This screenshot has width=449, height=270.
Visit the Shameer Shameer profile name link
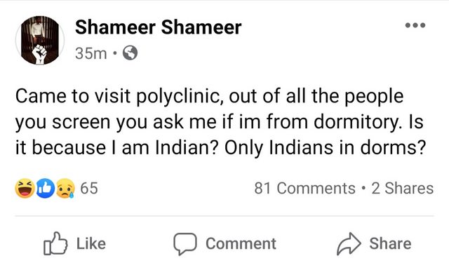point(158,27)
